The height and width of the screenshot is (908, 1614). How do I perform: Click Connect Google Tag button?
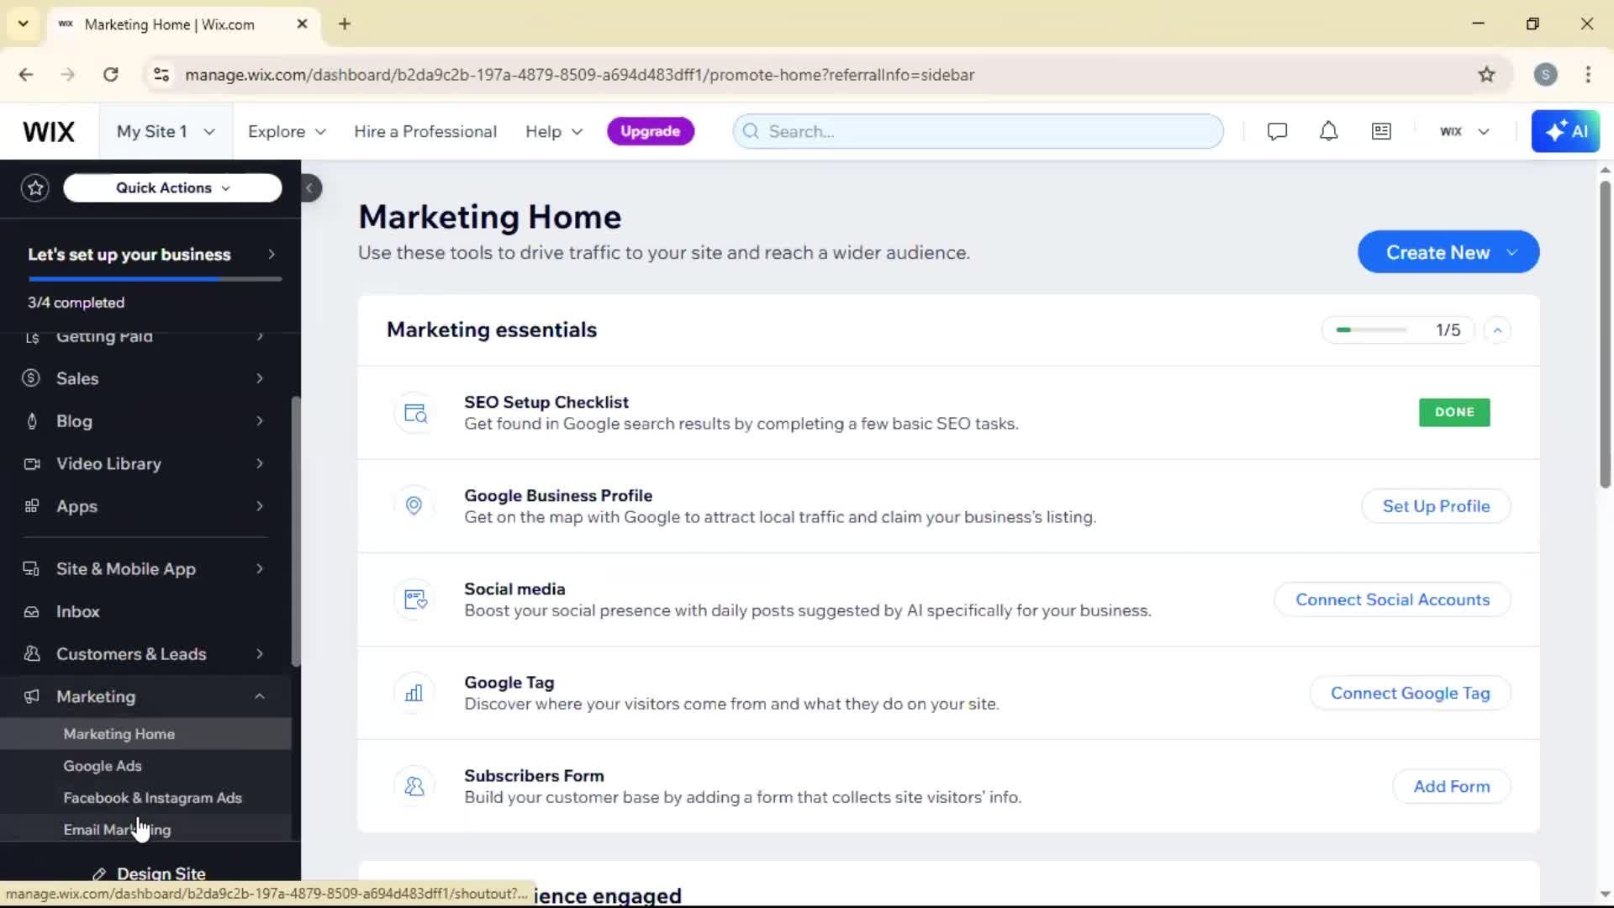(1410, 693)
